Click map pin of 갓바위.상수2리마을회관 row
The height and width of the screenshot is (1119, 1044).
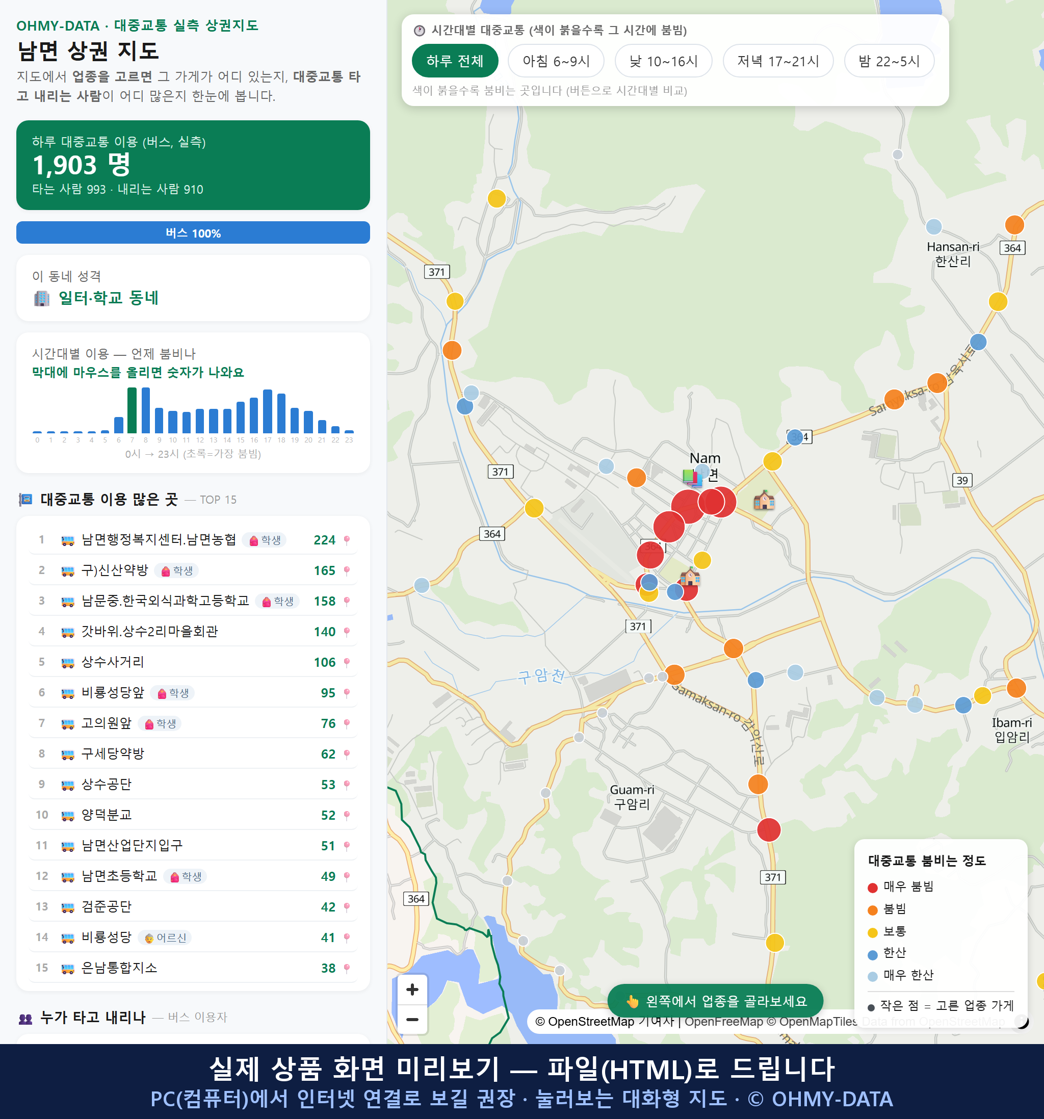coord(347,632)
